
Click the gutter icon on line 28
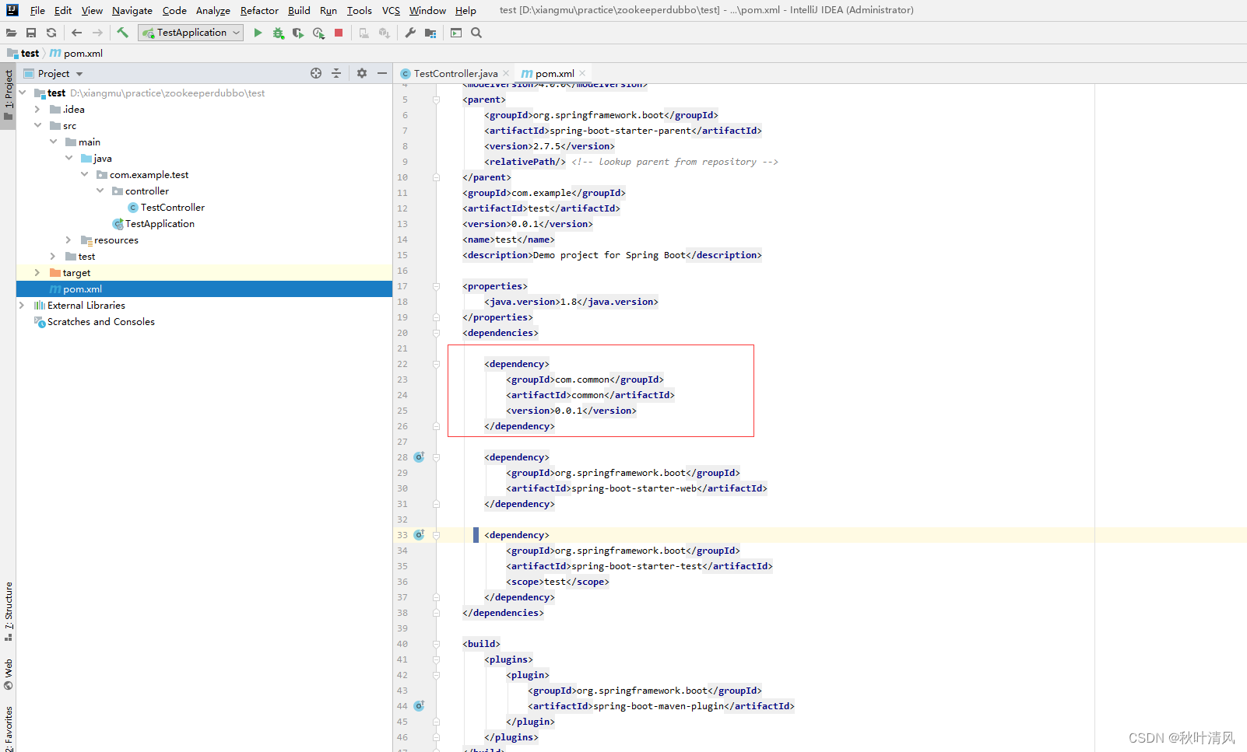(419, 457)
